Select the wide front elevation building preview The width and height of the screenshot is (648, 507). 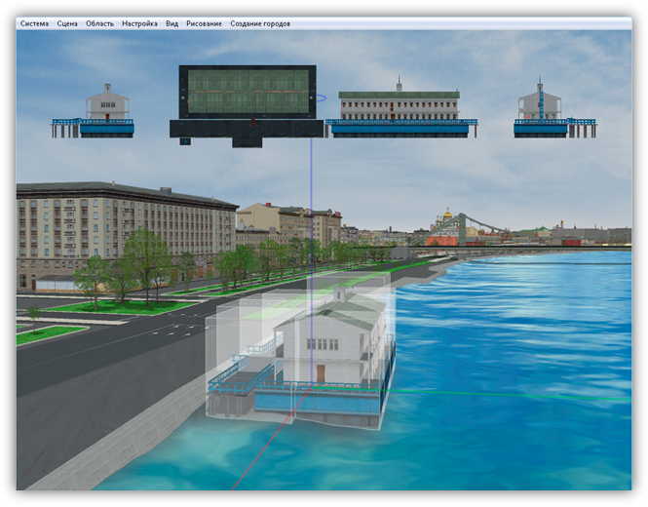pyautogui.click(x=400, y=109)
